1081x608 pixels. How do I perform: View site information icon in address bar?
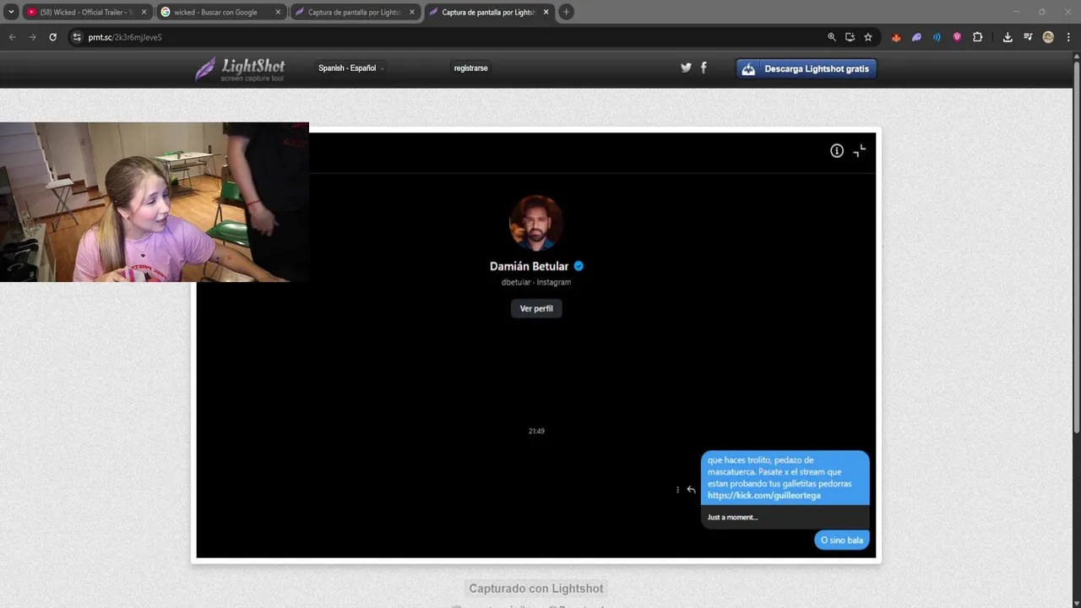(x=77, y=37)
